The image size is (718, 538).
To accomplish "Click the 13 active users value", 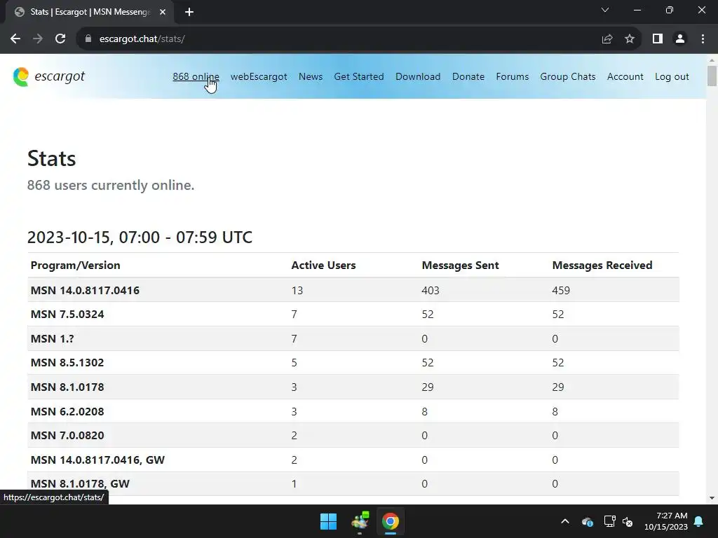I will coord(297,290).
